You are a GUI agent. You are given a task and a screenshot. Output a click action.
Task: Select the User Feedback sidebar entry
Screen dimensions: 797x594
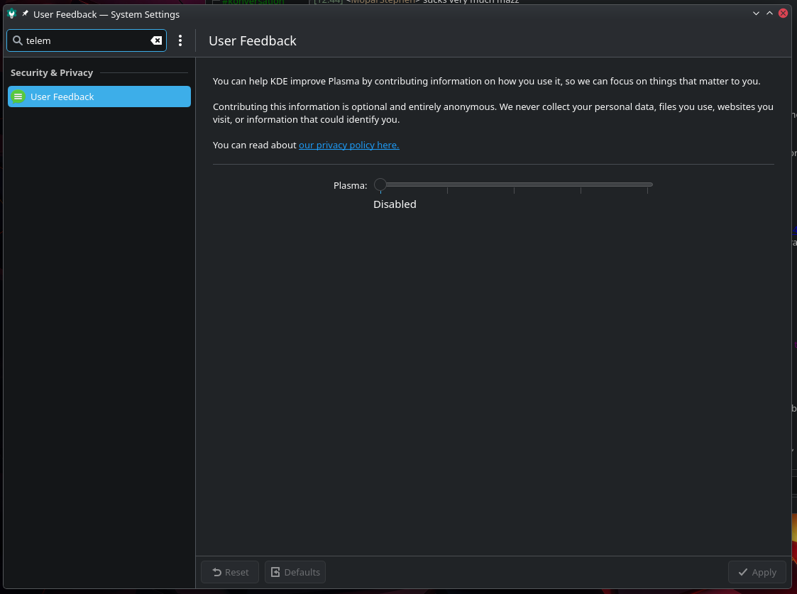99,97
